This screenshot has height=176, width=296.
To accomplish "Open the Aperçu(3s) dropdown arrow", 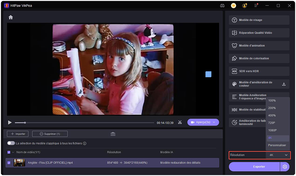I will point(214,122).
